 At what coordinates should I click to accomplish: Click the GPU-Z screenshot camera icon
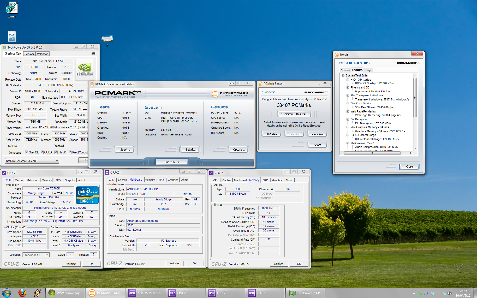pyautogui.click(x=93, y=53)
